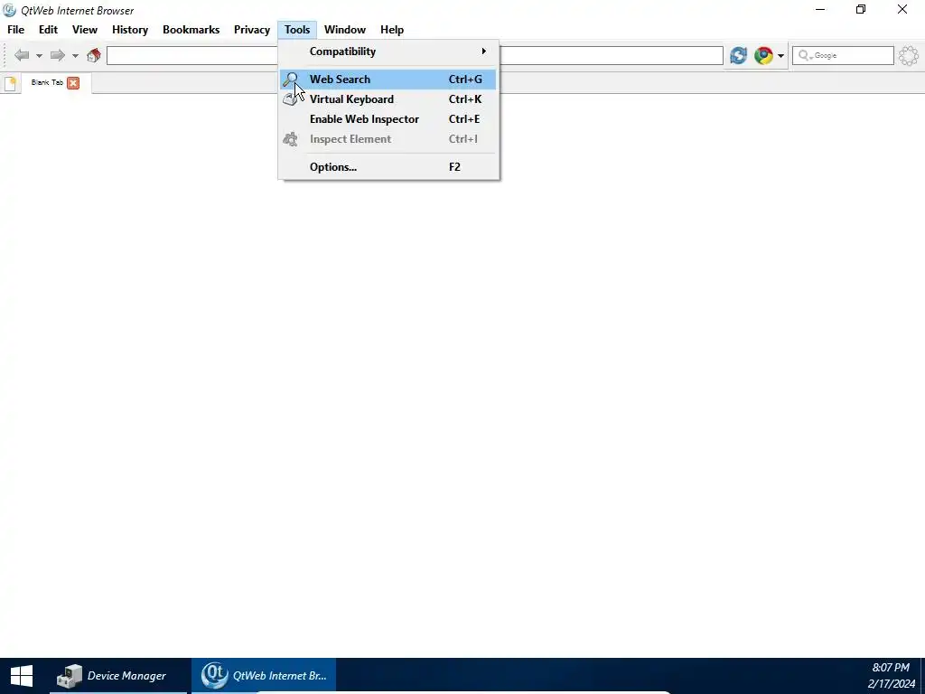Open the Help menu
The image size is (925, 694).
point(392,30)
